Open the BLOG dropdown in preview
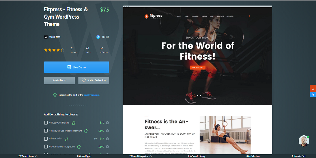This screenshot has height=158, width=316. (212, 16)
